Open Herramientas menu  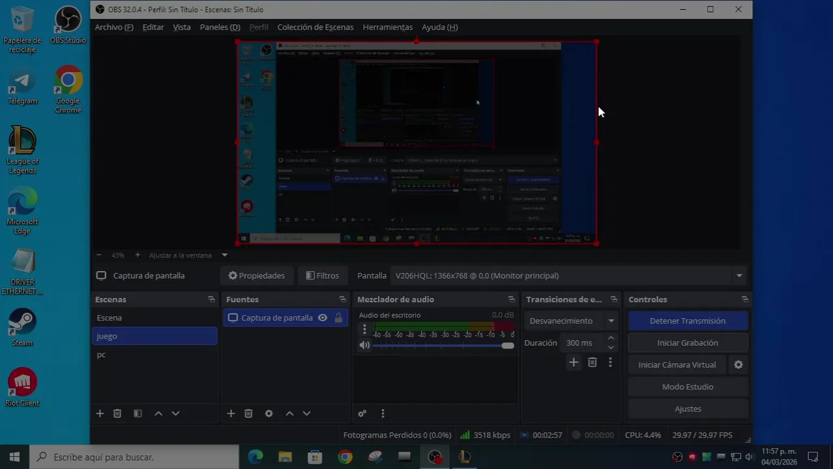[388, 27]
